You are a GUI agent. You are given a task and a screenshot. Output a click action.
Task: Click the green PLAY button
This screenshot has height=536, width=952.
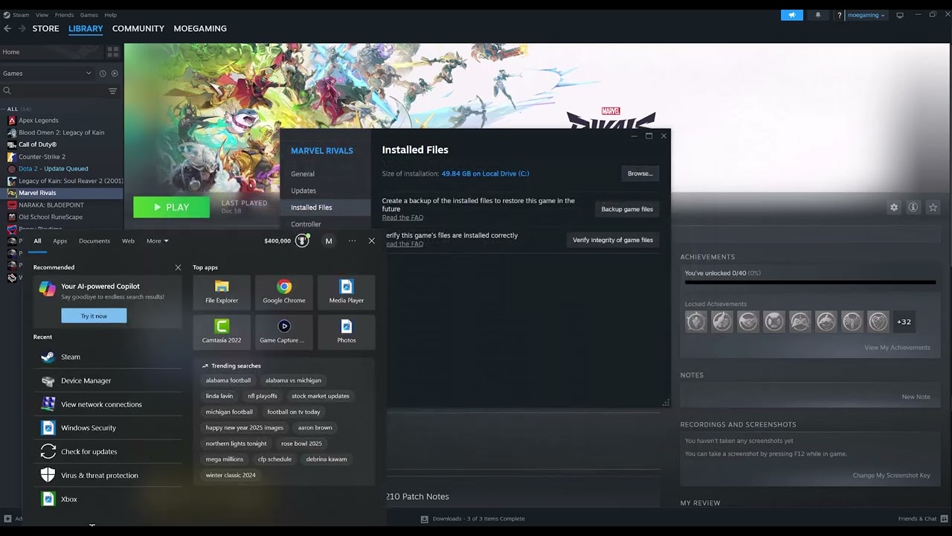[x=171, y=207]
